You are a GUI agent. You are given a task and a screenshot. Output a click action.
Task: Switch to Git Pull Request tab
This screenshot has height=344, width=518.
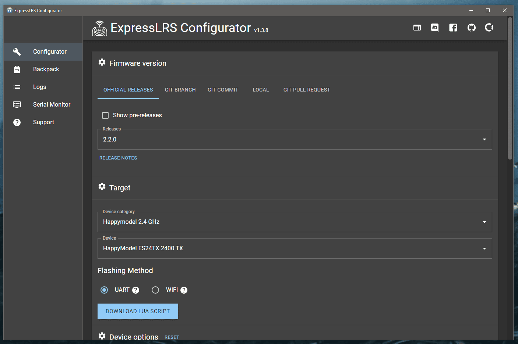pyautogui.click(x=307, y=90)
